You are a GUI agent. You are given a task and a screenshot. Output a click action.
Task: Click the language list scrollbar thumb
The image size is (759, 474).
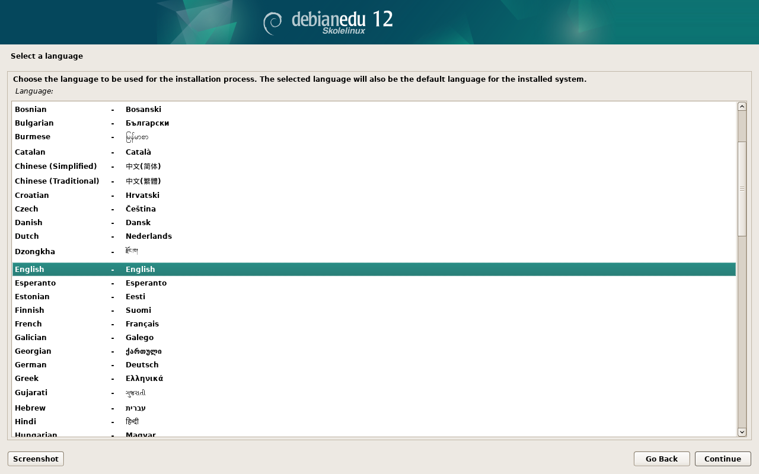[x=742, y=188]
